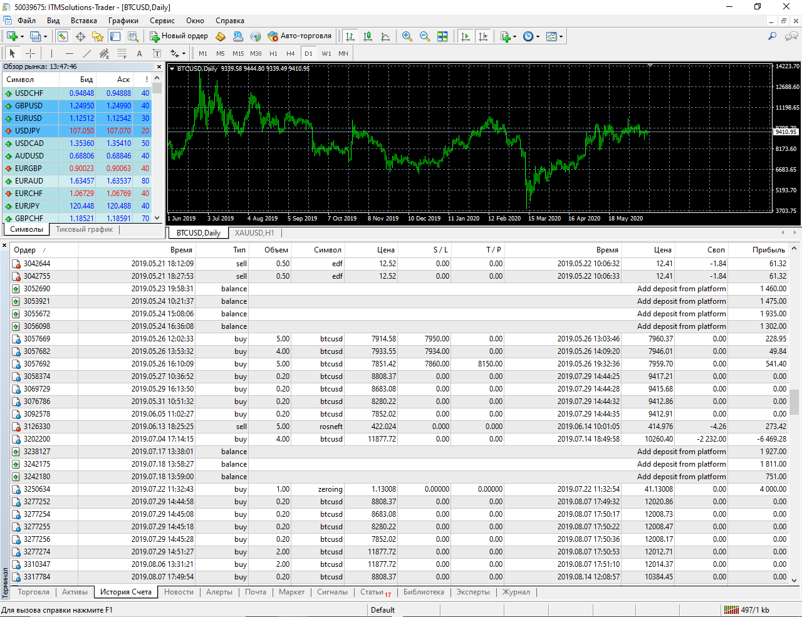Open the new chart icon
The height and width of the screenshot is (617, 802).
pyautogui.click(x=12, y=36)
